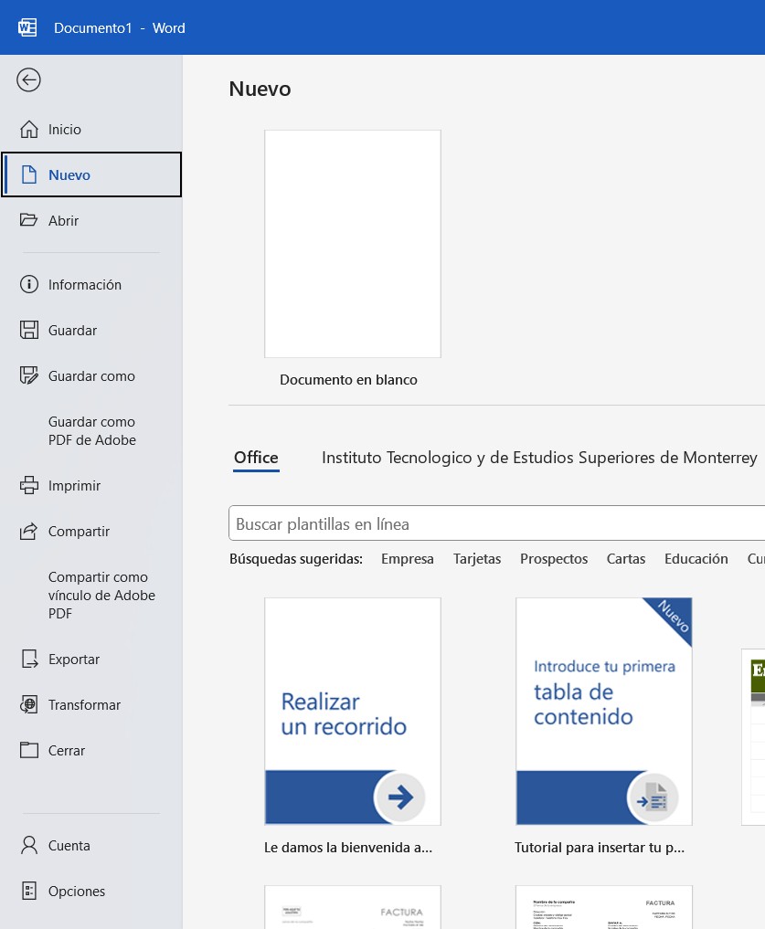
Task: Click the Nuevo blank page icon
Action: coord(29,174)
